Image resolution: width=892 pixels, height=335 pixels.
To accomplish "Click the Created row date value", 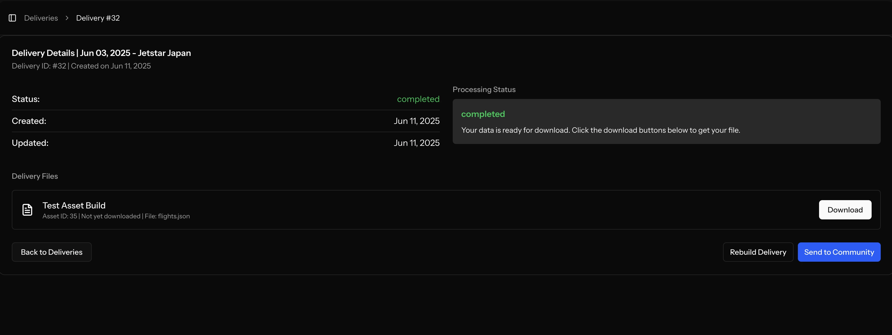I will [416, 121].
